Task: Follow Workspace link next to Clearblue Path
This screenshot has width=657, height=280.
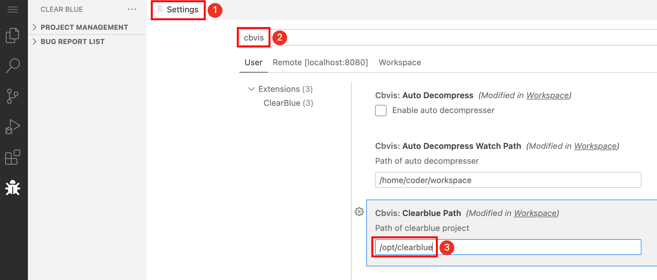Action: [x=535, y=213]
